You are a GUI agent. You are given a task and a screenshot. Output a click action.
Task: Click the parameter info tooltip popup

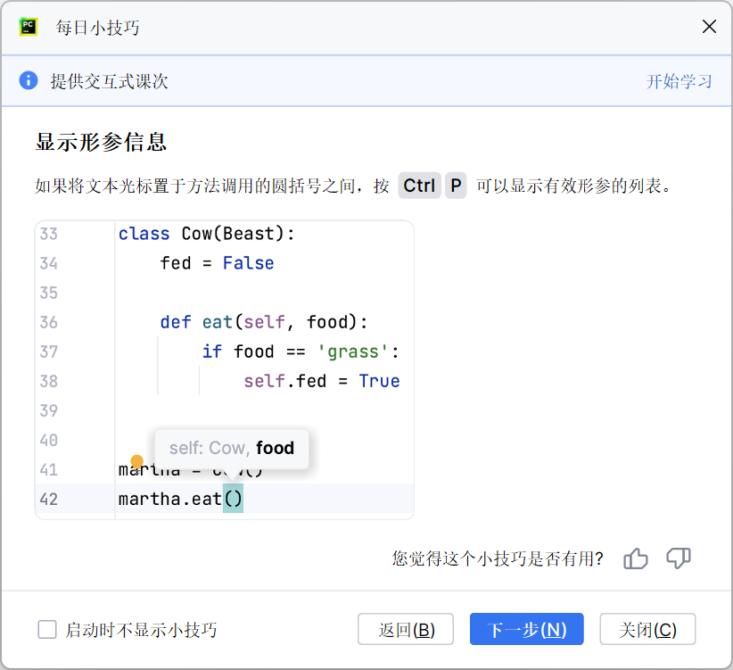[x=232, y=449]
